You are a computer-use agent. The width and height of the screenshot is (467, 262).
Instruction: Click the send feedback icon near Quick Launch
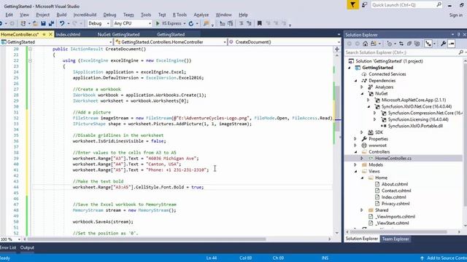365,5
